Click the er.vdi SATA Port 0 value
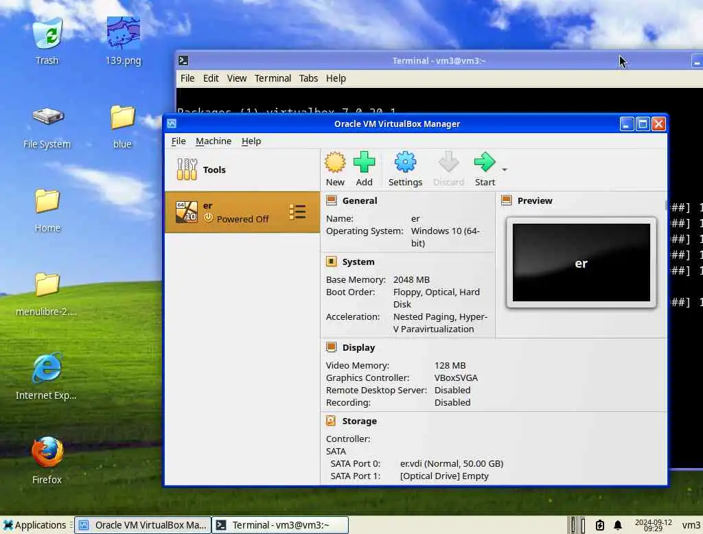 (x=452, y=463)
